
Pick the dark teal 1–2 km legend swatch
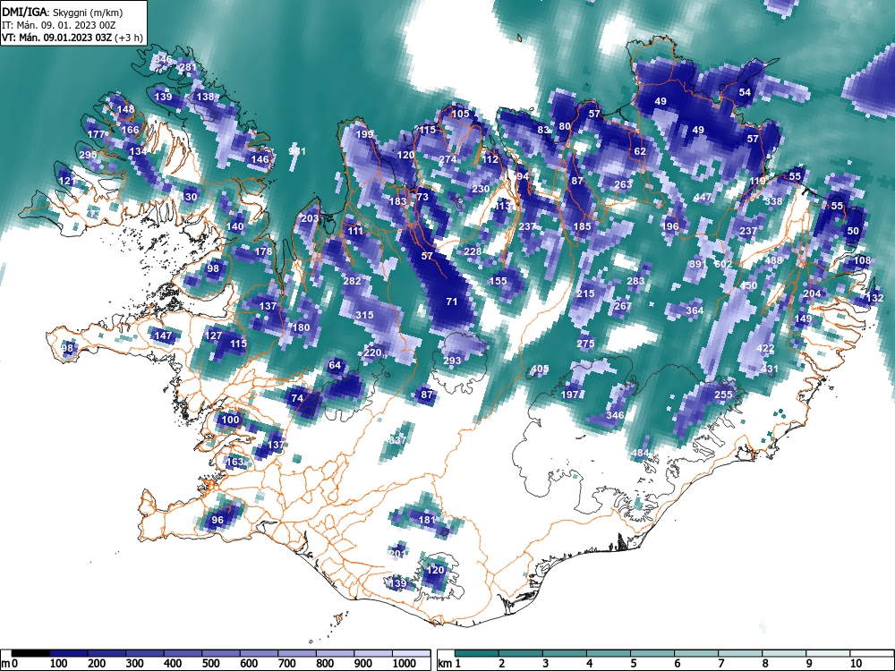coord(477,653)
